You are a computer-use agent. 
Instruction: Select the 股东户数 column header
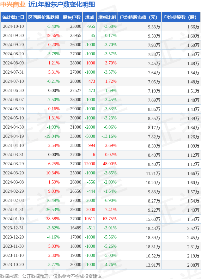pos(72,17)
